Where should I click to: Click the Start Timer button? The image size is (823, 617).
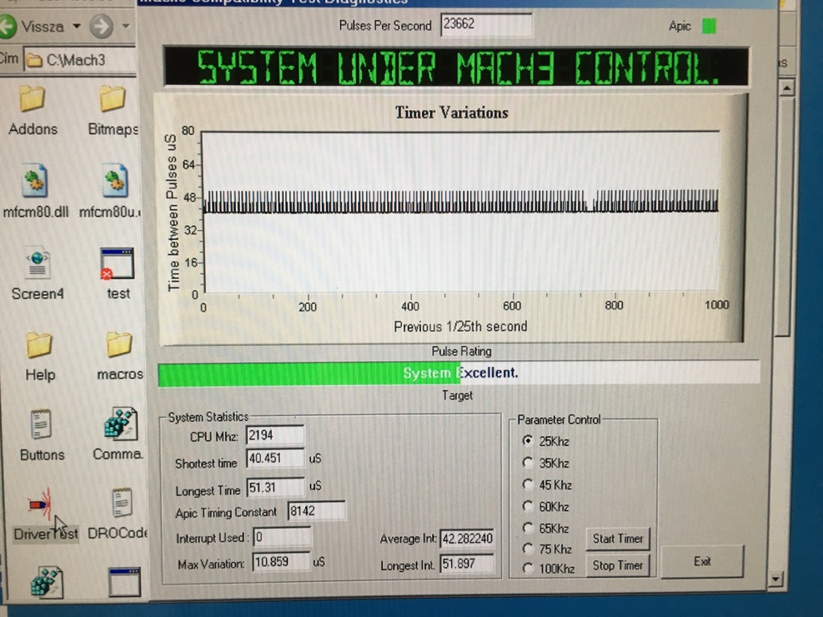tap(617, 539)
